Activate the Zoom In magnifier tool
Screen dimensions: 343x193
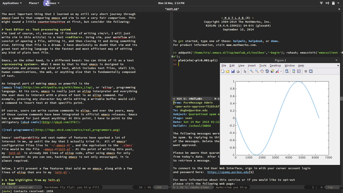coord(252,71)
